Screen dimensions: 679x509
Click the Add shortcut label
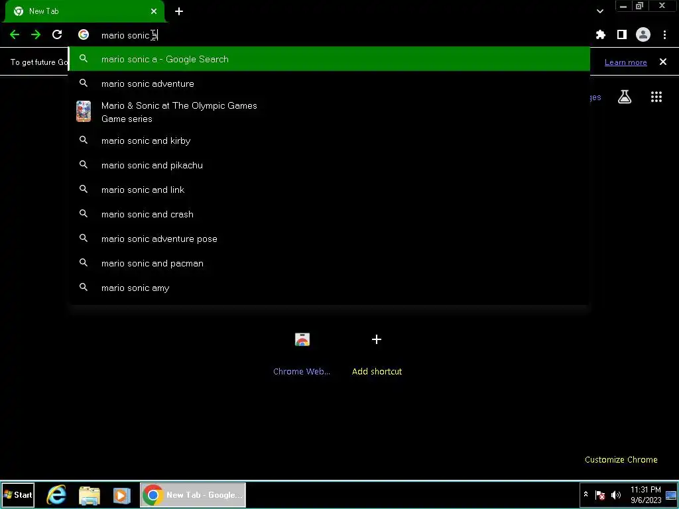(377, 371)
